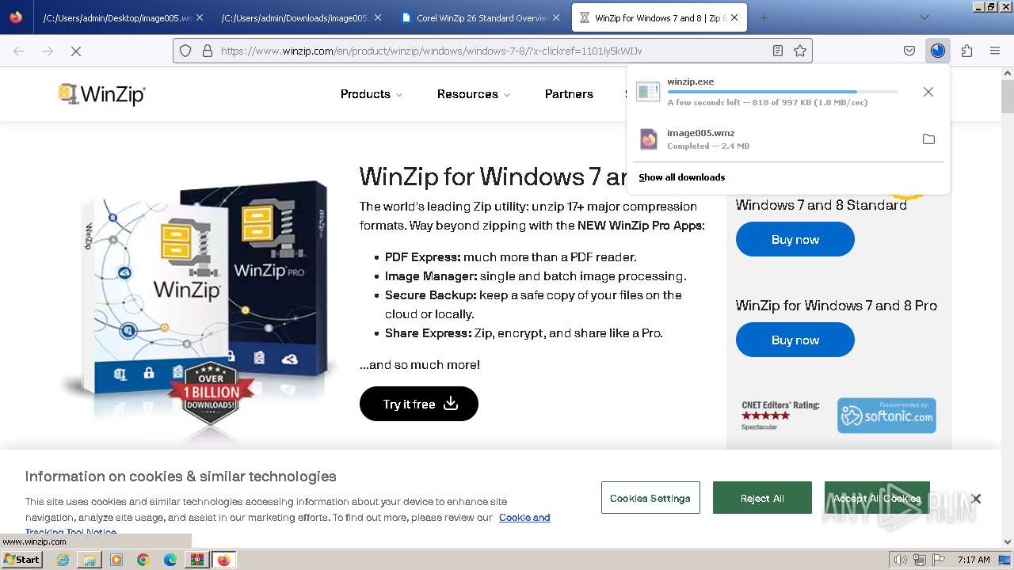Image resolution: width=1014 pixels, height=570 pixels.
Task: Open the volume tray icon
Action: click(902, 560)
